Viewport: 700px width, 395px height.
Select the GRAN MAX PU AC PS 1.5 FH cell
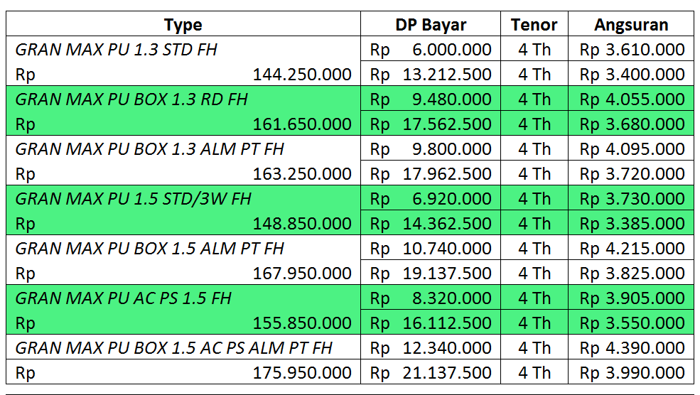coord(124,298)
